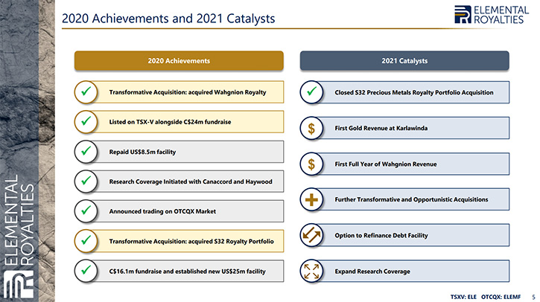Click the checkmark next to OTCQX Market trading
This screenshot has height=302, width=540.
(x=86, y=211)
